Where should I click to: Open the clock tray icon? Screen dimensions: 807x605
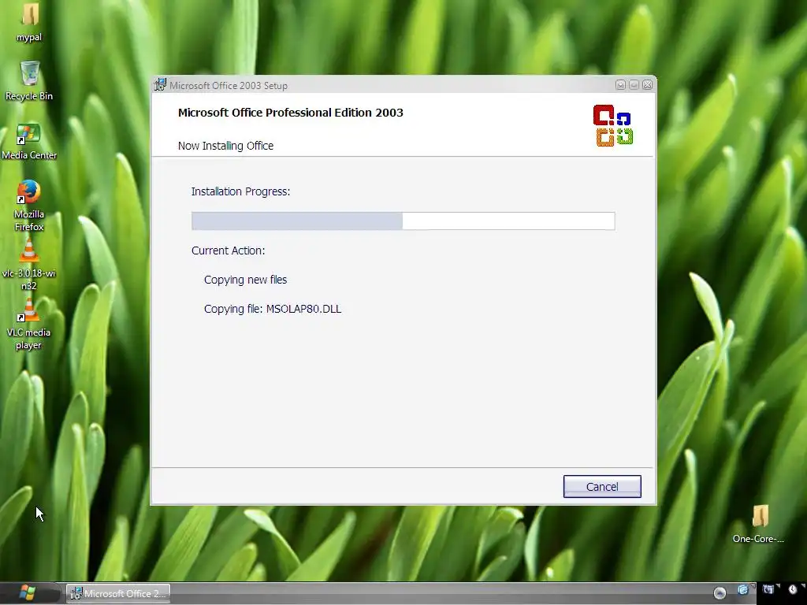(793, 589)
